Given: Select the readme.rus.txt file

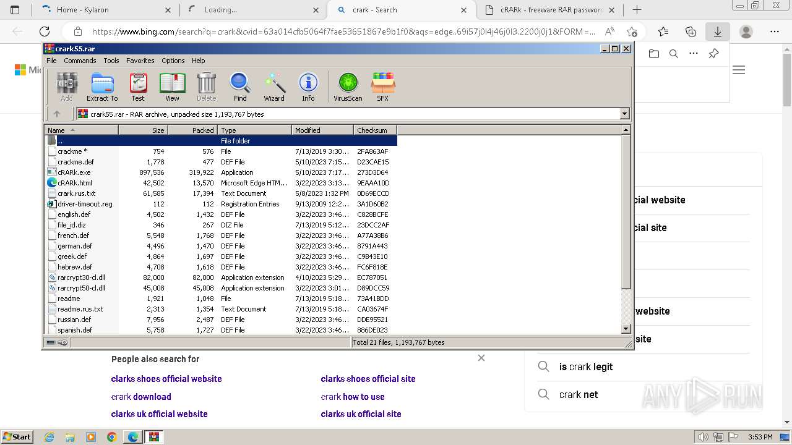Looking at the screenshot, I should coord(221,309).
